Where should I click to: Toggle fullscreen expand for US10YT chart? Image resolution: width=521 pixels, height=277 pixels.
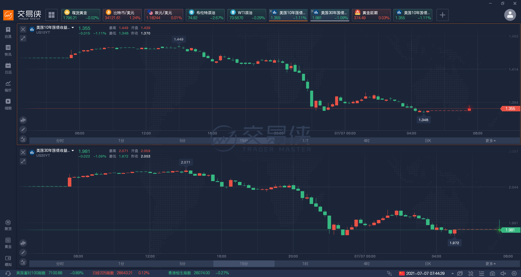tap(23, 38)
